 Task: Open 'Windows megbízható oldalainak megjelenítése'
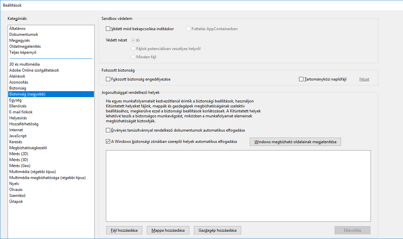(x=295, y=142)
